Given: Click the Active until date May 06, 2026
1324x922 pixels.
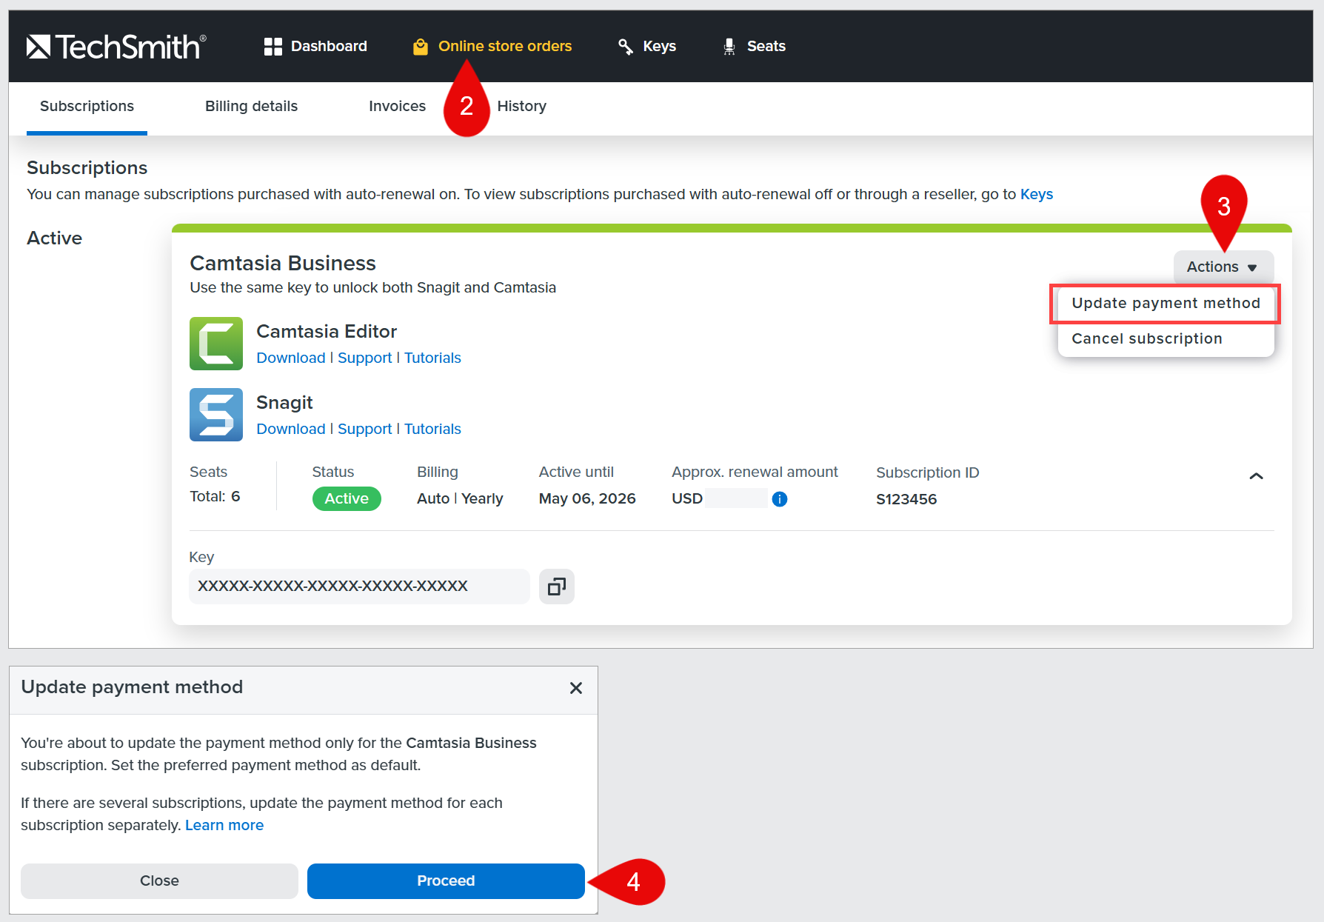Looking at the screenshot, I should 587,499.
